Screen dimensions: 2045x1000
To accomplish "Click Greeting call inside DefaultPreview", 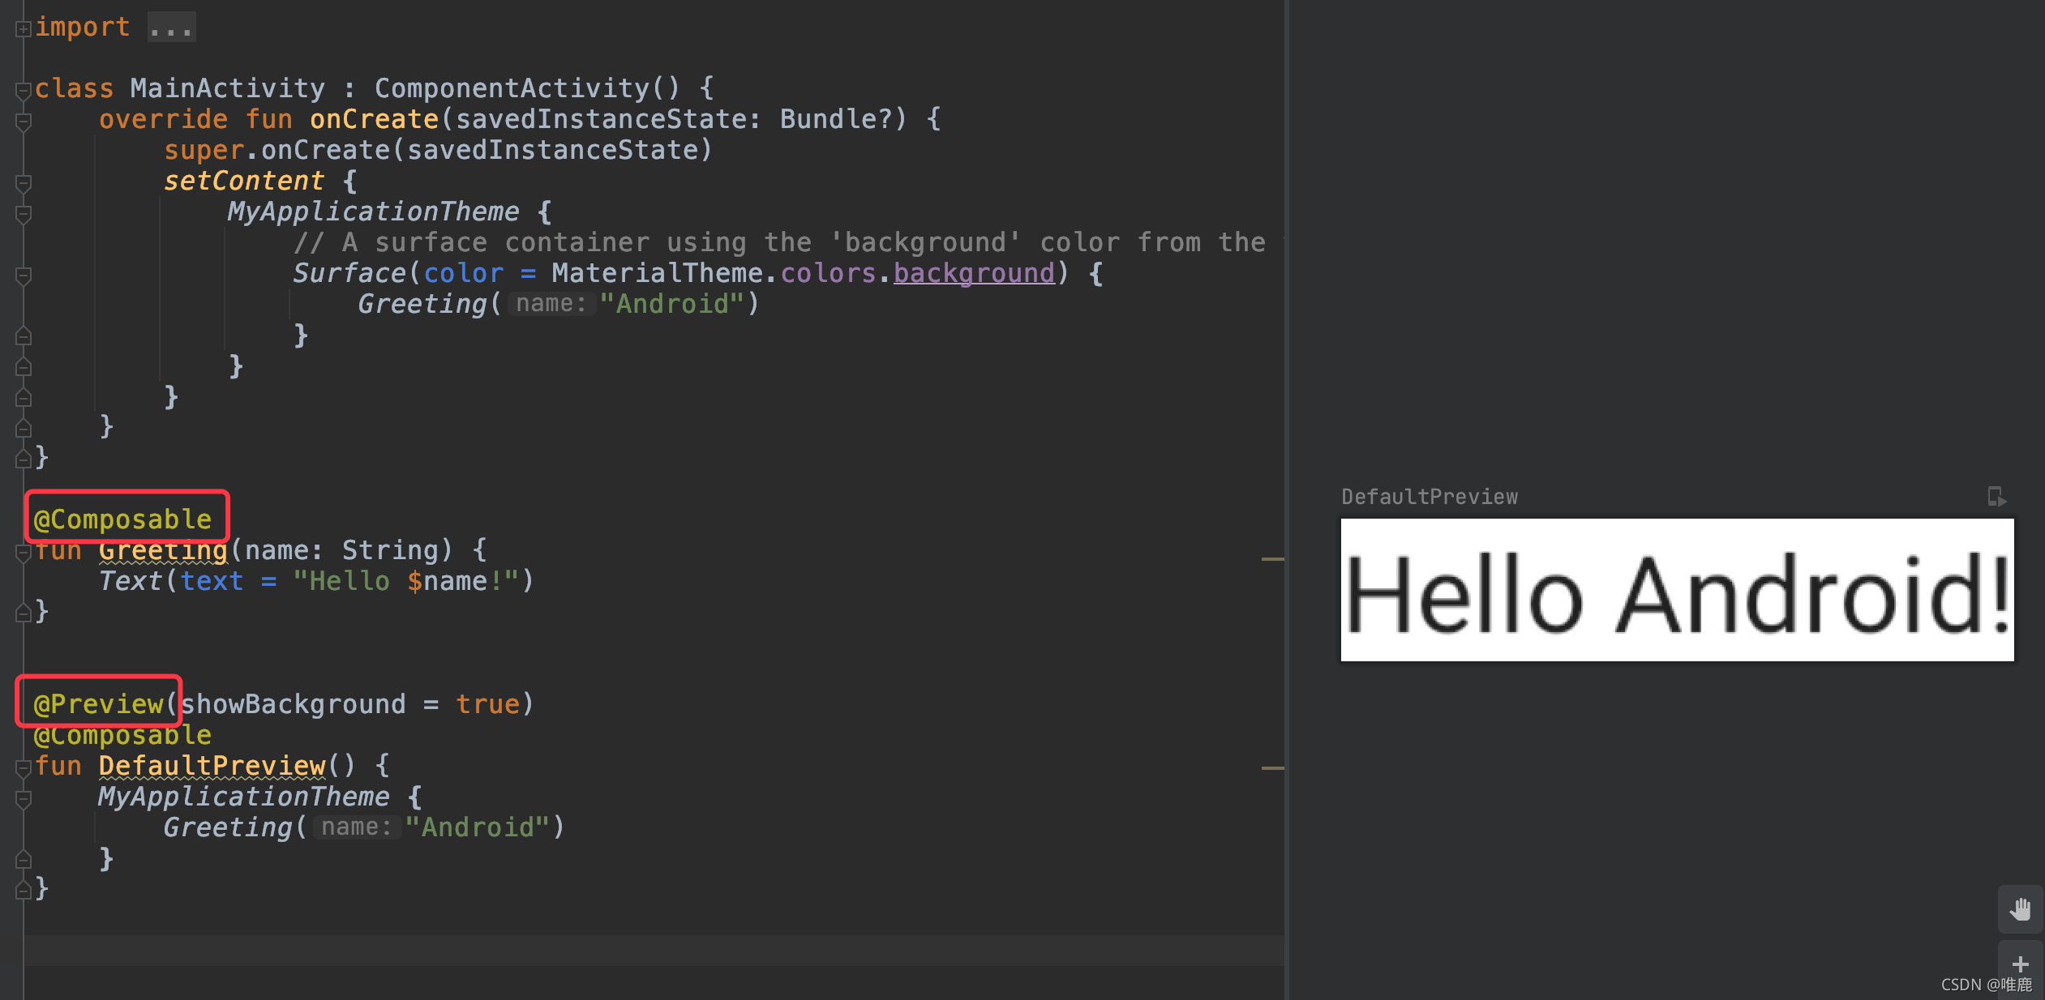I will click(x=227, y=827).
